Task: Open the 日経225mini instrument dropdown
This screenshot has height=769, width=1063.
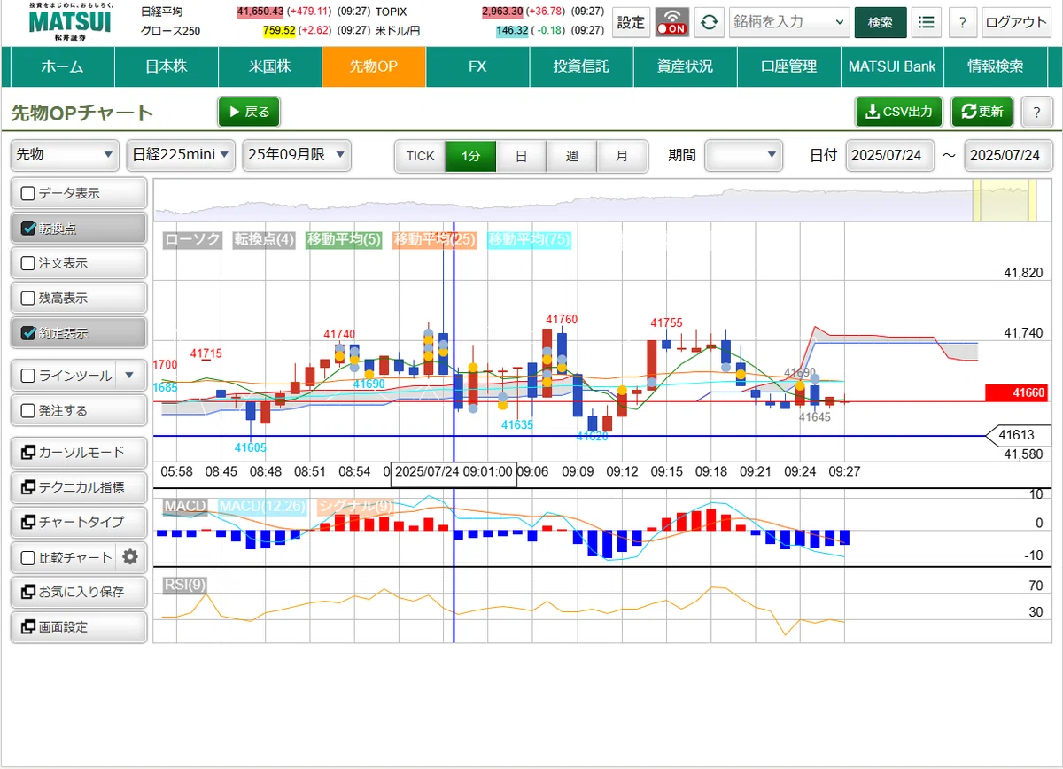Action: click(x=181, y=155)
